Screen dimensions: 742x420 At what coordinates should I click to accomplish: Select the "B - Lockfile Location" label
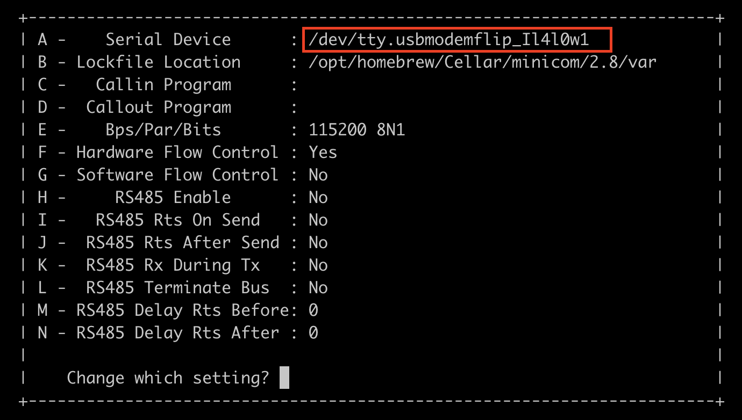[x=139, y=62]
